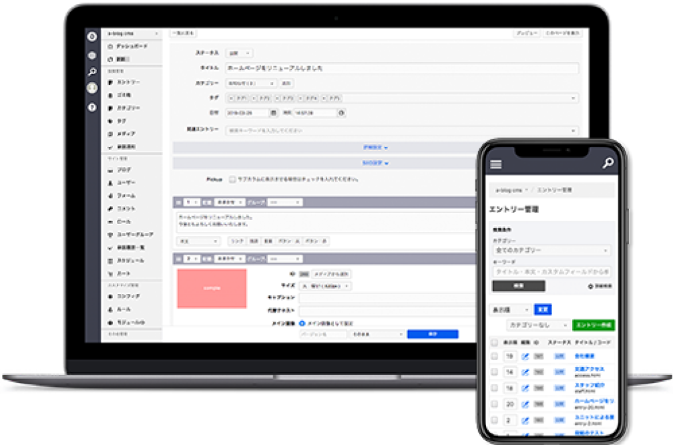This screenshot has height=445, width=673.
Task: Click the タイトル text input field
Action: [401, 68]
